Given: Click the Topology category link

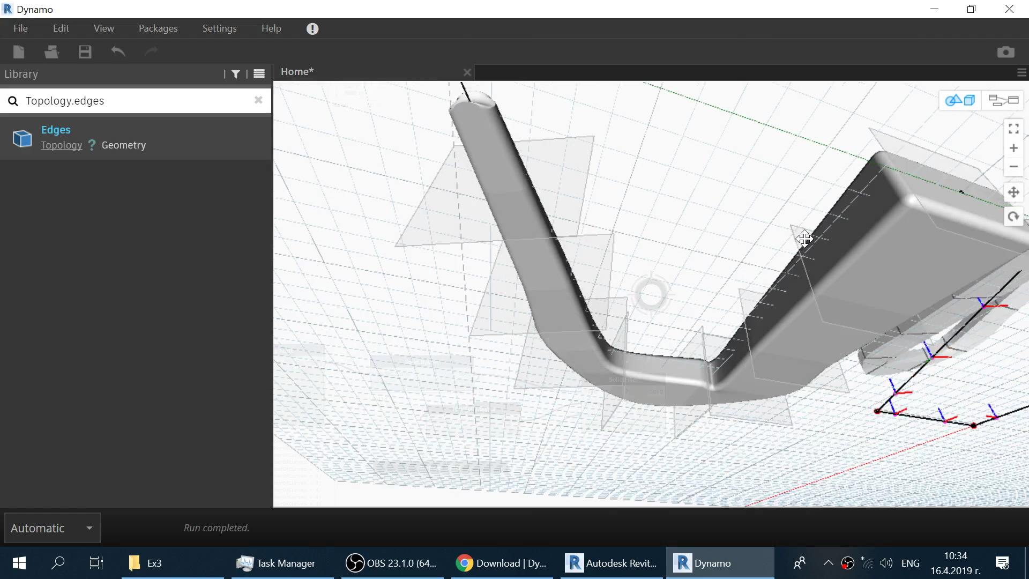Looking at the screenshot, I should (61, 145).
